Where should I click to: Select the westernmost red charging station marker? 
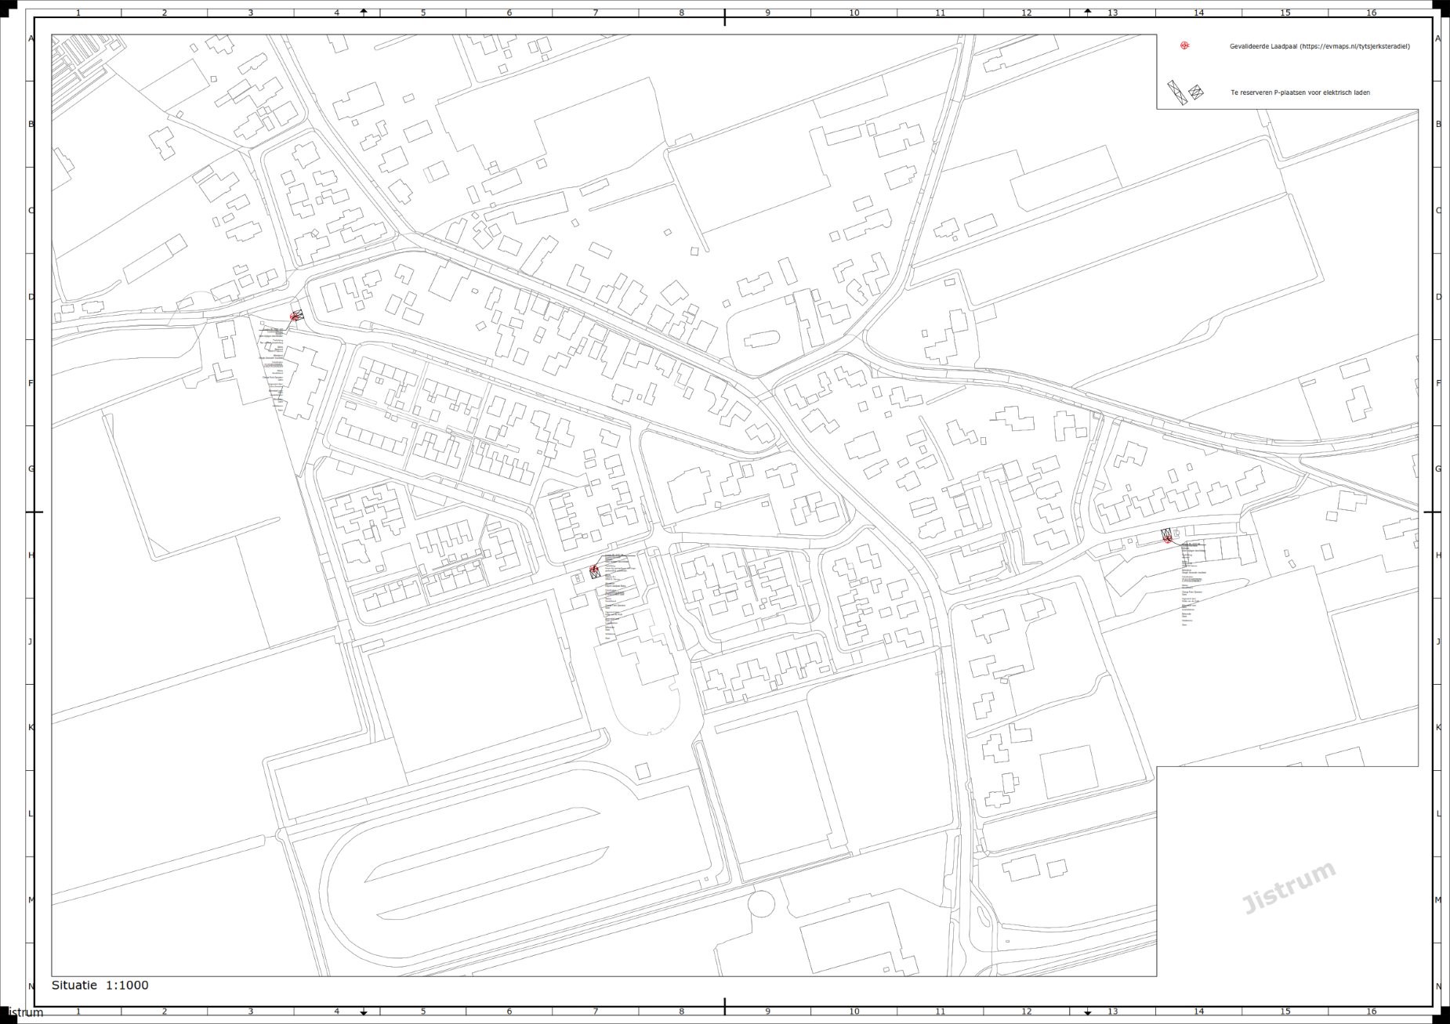(295, 317)
